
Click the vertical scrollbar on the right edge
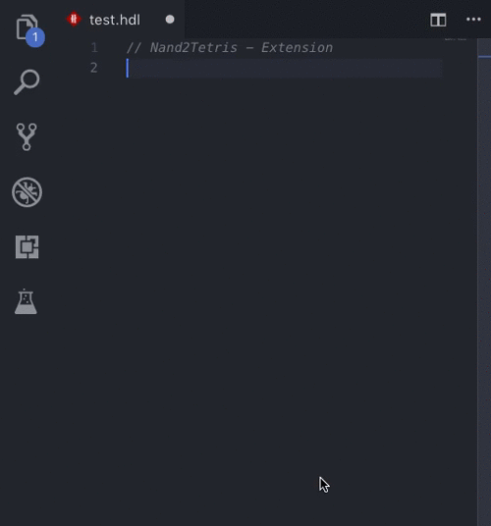click(484, 282)
